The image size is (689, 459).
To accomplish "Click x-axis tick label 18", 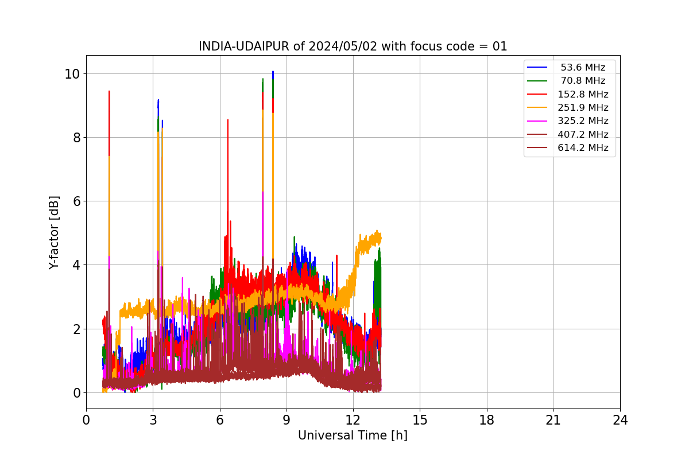I will pos(487,420).
